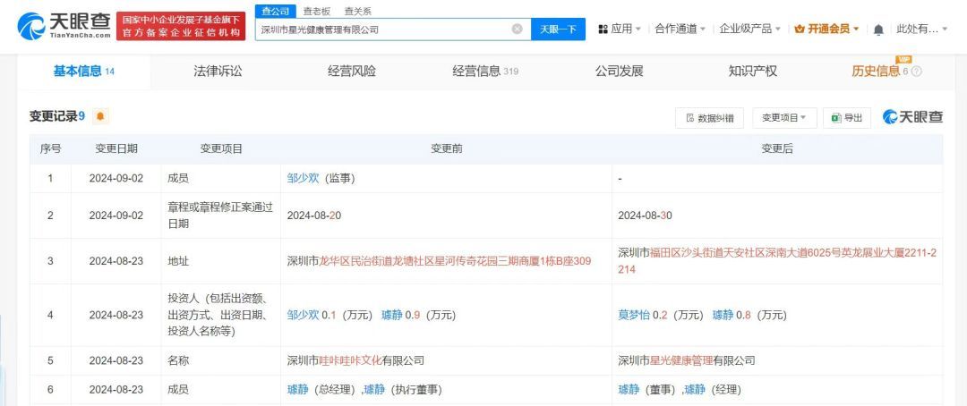Image resolution: width=967 pixels, height=406 pixels.
Task: Click the help question mark beside 历史信息
Action: click(x=916, y=72)
